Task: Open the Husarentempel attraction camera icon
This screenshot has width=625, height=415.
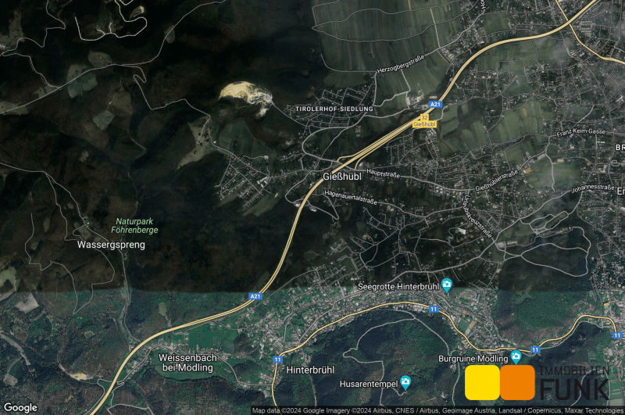Action: 405,382
